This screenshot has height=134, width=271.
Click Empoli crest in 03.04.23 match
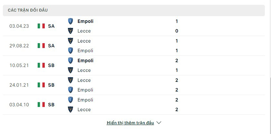(x=70, y=21)
